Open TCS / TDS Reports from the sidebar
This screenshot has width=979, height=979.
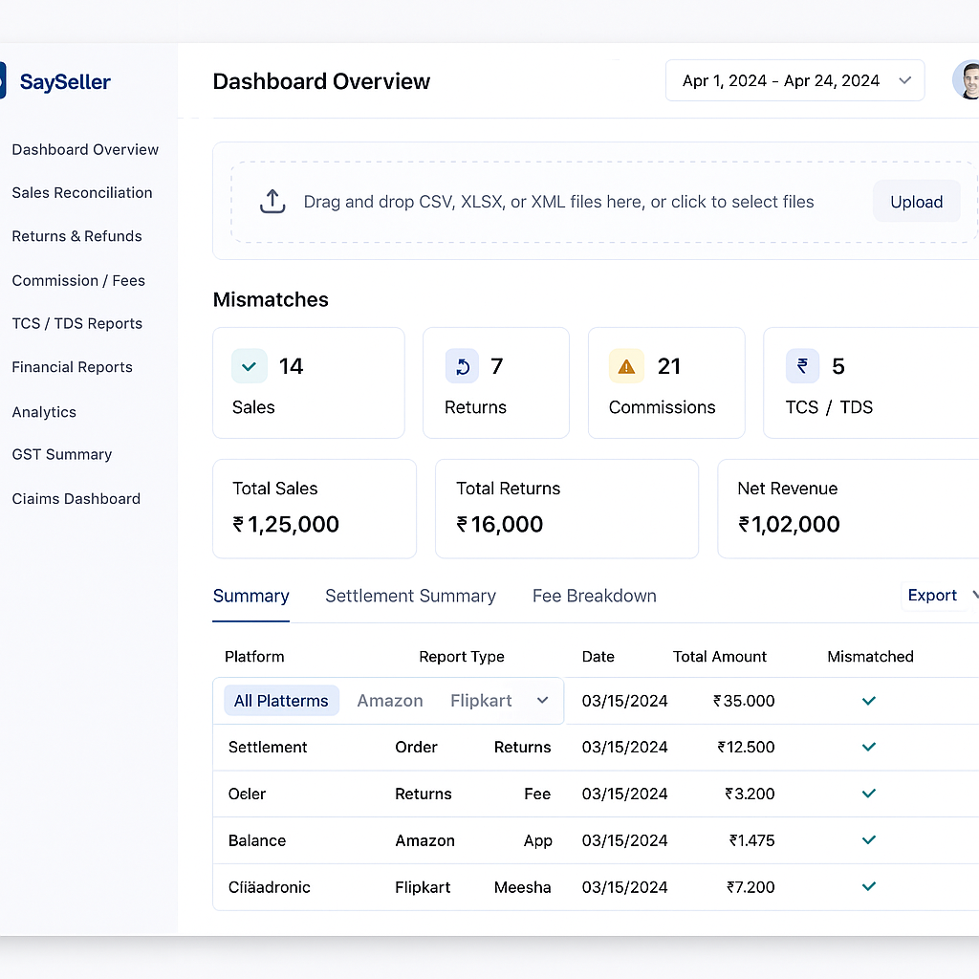76,323
